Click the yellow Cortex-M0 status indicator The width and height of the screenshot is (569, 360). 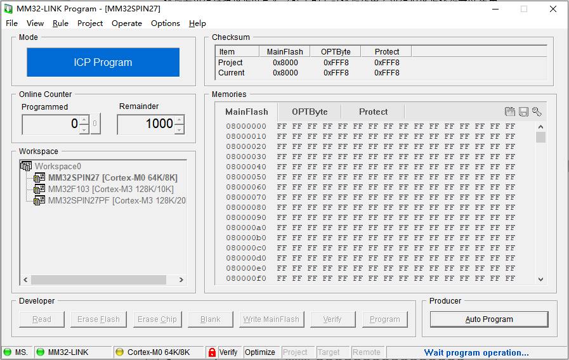(x=119, y=352)
